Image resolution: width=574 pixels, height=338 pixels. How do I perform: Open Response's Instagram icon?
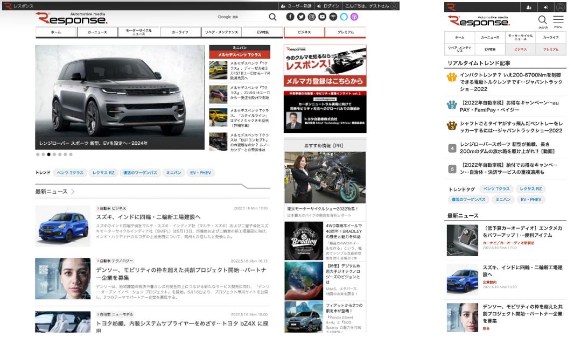tap(311, 17)
